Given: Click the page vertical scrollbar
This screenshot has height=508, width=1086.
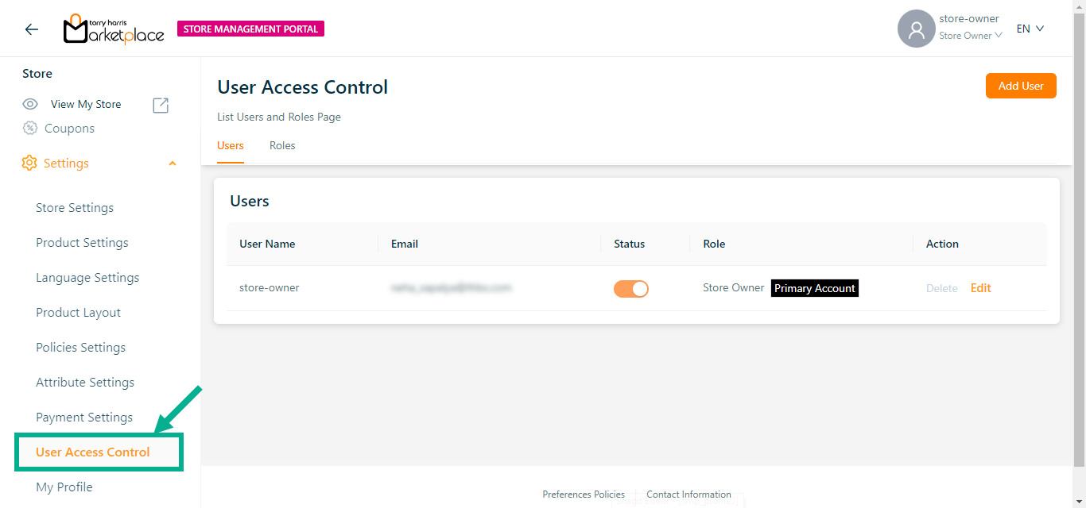Looking at the screenshot, I should point(1079,238).
